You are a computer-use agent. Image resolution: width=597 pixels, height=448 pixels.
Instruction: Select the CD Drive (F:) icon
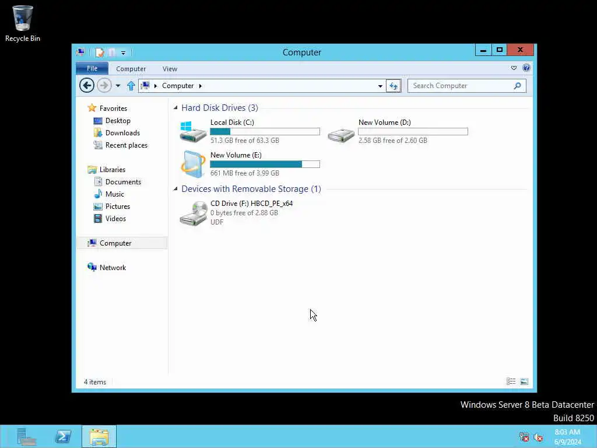pyautogui.click(x=193, y=213)
